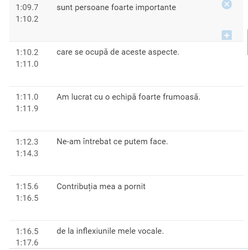Click the 1:09.7 start timestamp
Image resolution: width=248 pixels, height=250 pixels.
click(27, 7)
